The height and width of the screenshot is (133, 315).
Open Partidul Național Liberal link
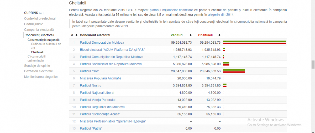[97, 93]
